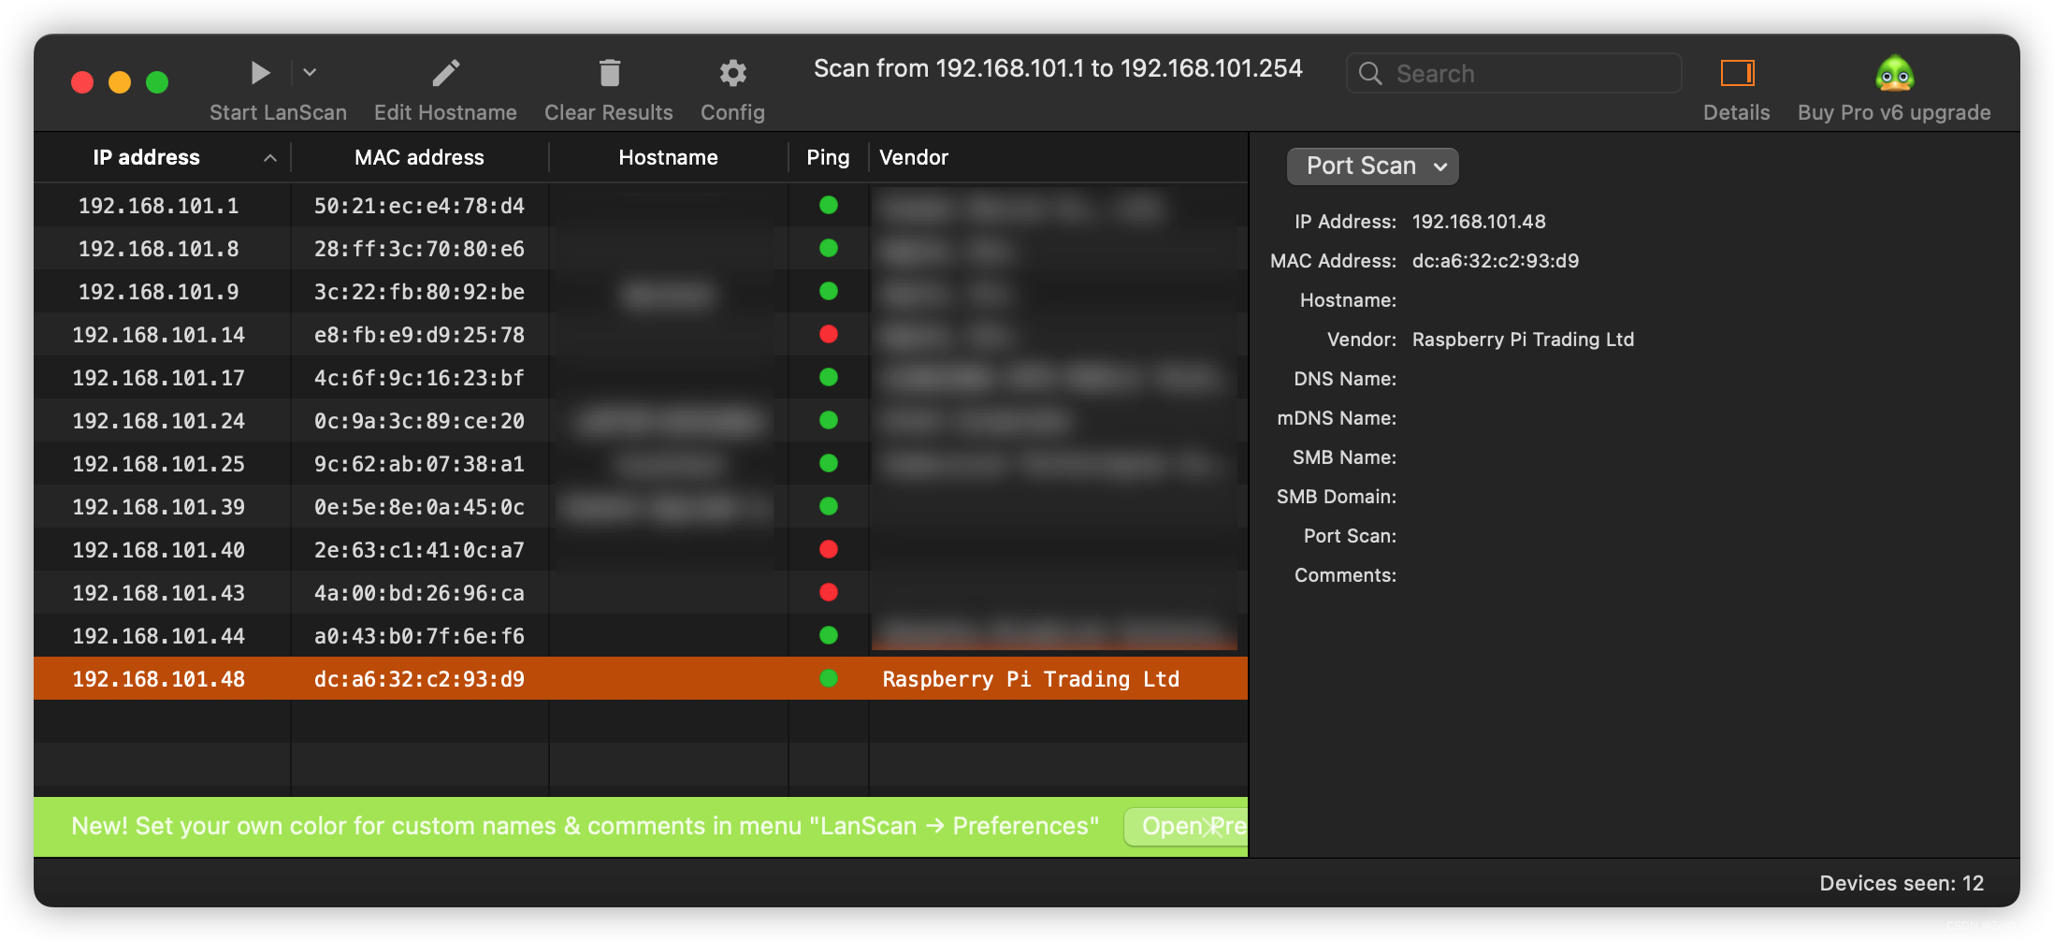The width and height of the screenshot is (2054, 941).
Task: Click the Open Preferences banner button
Action: point(1187,827)
